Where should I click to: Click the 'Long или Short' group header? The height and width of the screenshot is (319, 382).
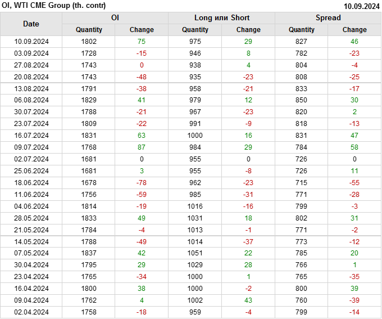click(221, 17)
